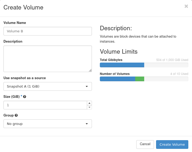Click the help icon next to Group
Image resolution: width=192 pixels, height=152 pixels.
[16, 115]
